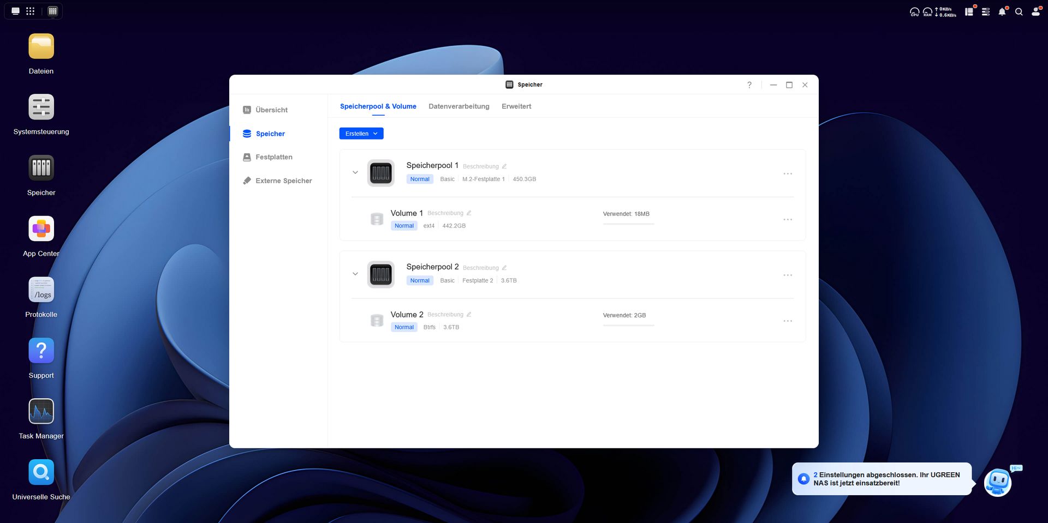
Task: Click the Volume 2 disk icon
Action: tap(377, 320)
